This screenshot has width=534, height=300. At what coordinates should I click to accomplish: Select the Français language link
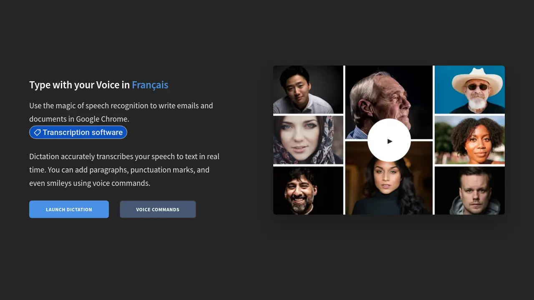point(150,85)
